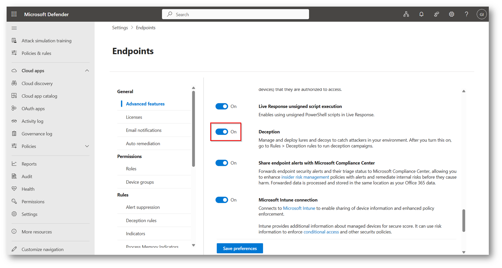Collapse navigation with the hamburger icon
This screenshot has width=502, height=268.
(x=14, y=28)
